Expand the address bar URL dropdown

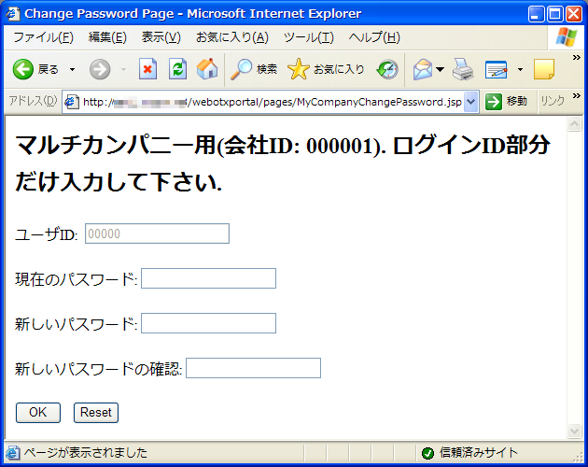pos(470,102)
